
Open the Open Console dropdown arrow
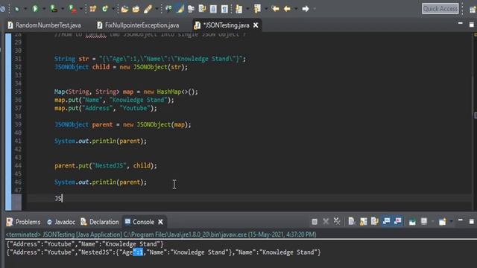tap(451, 222)
